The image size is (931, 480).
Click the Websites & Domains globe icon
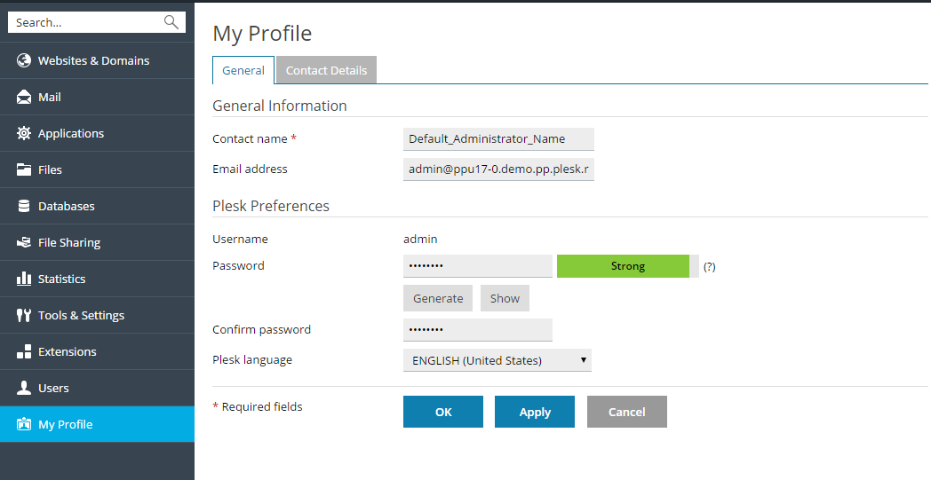coord(24,61)
